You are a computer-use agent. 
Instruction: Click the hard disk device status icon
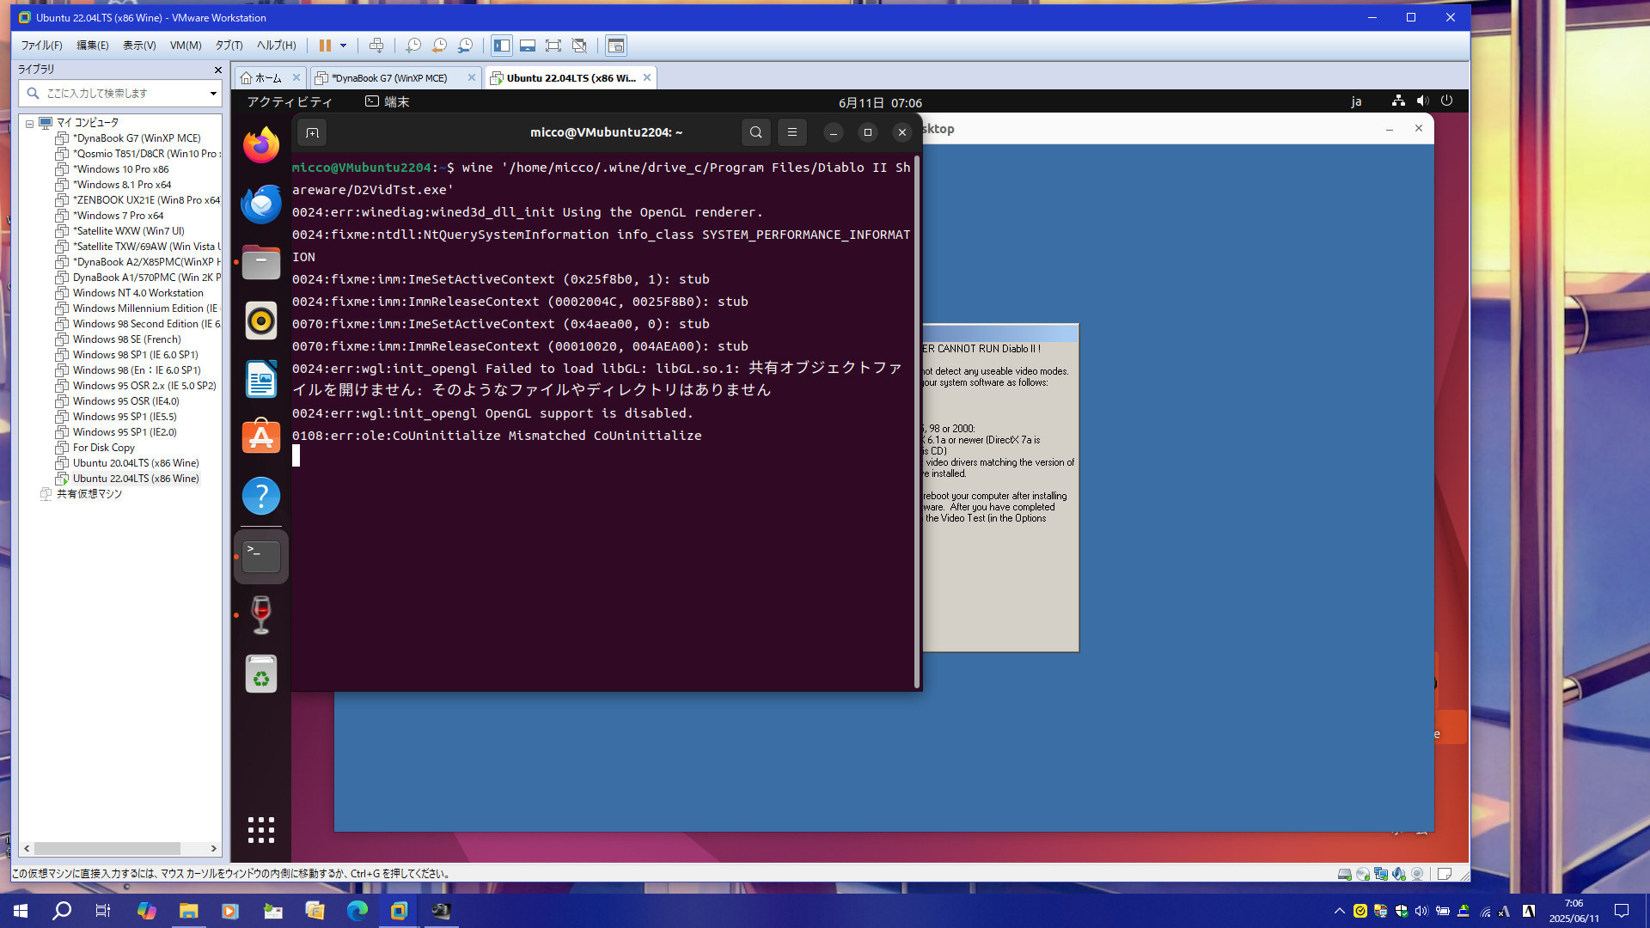tap(1344, 874)
